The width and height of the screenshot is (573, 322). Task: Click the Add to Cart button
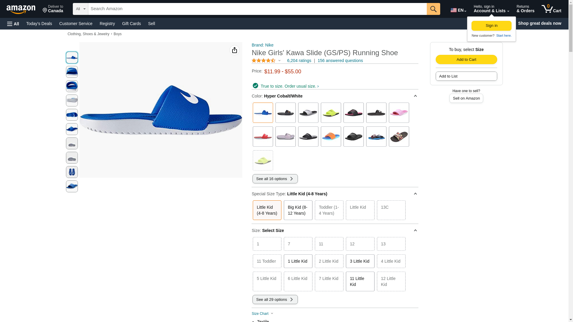point(466,60)
